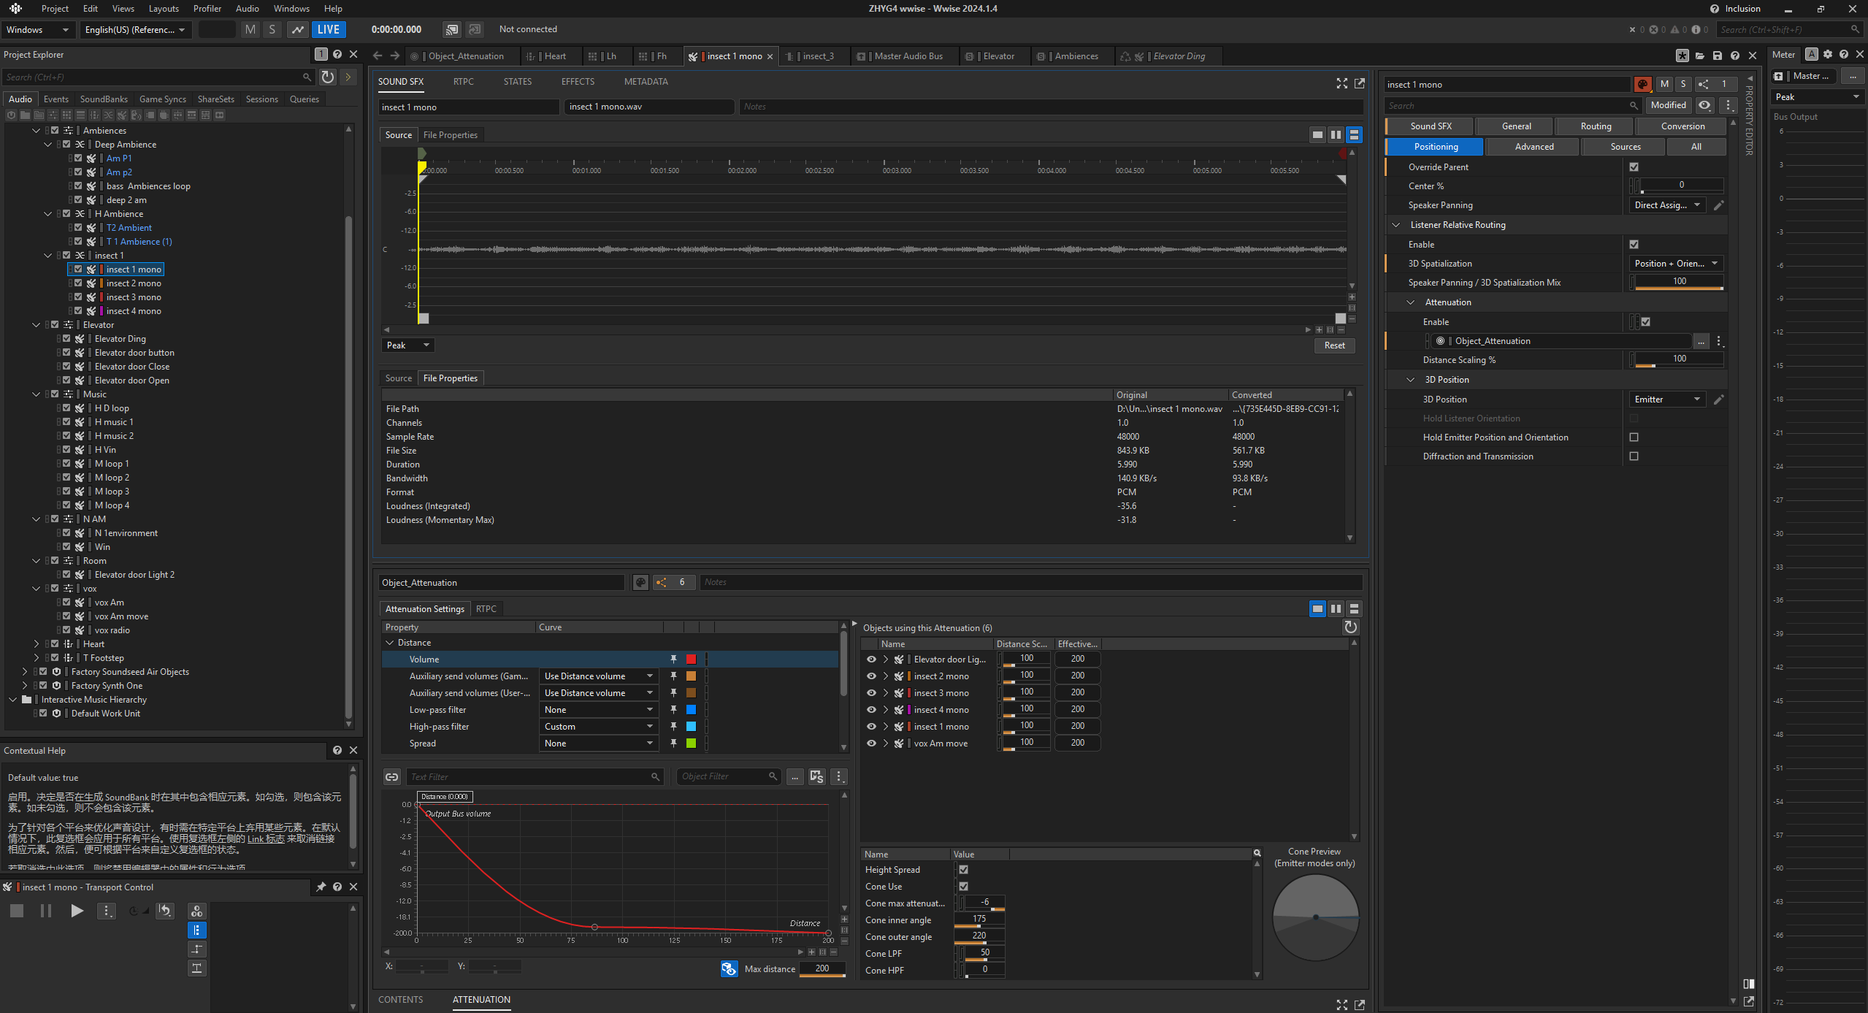Viewport: 1868px width, 1013px height.
Task: Open the High-pass filter Custom dropdown
Action: (x=598, y=726)
